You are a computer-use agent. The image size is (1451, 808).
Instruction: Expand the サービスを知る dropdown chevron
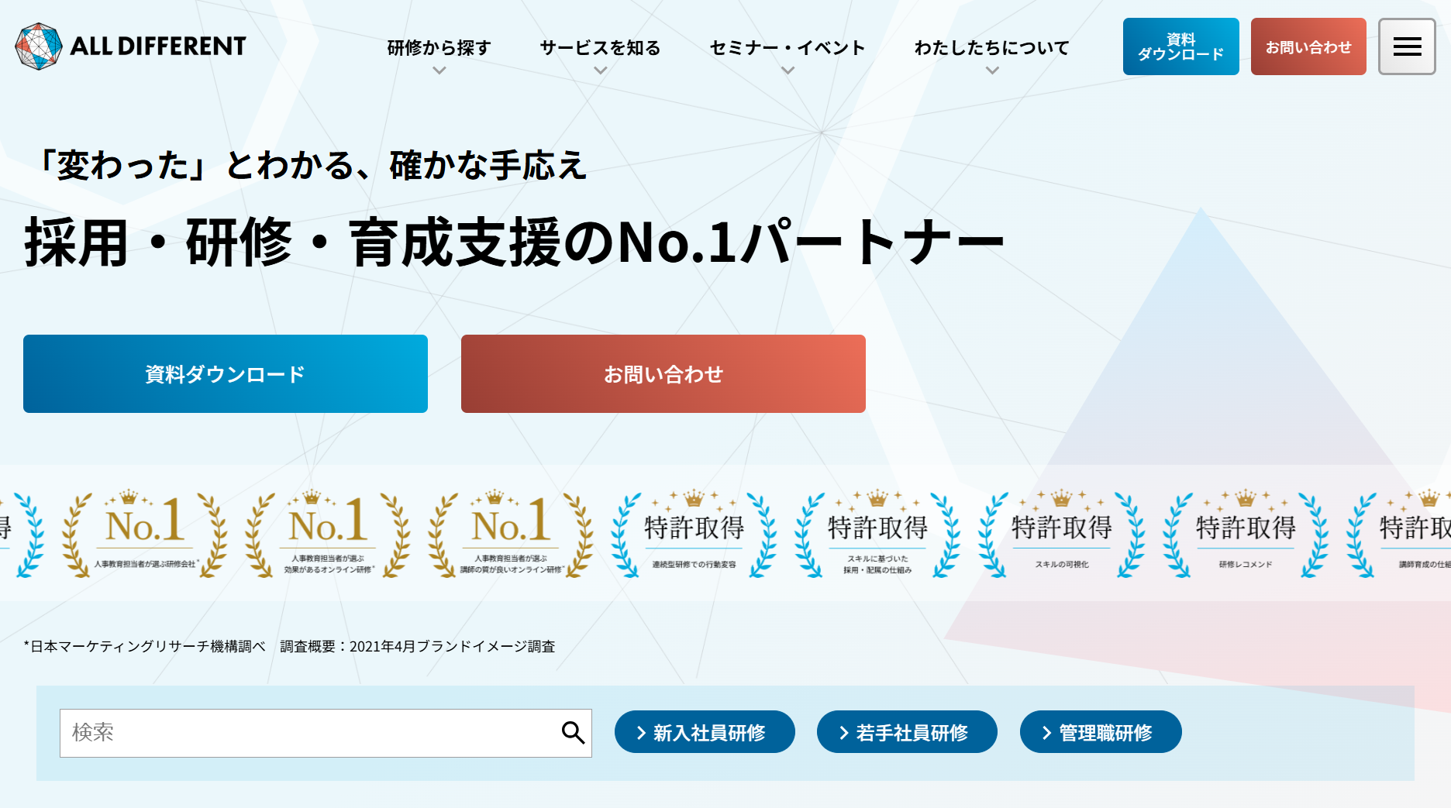click(x=600, y=70)
